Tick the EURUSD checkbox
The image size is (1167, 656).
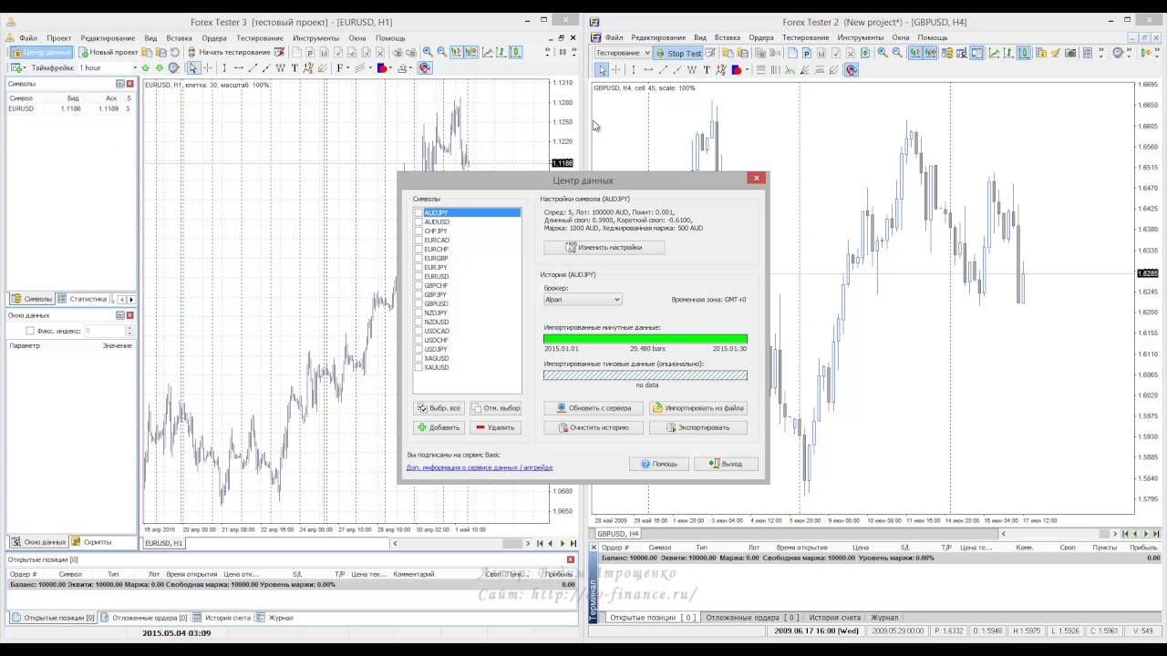(418, 276)
